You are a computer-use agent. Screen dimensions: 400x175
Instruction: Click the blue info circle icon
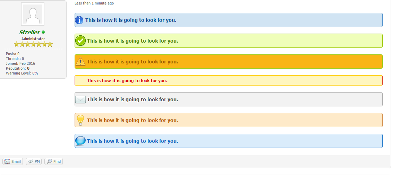(x=79, y=20)
